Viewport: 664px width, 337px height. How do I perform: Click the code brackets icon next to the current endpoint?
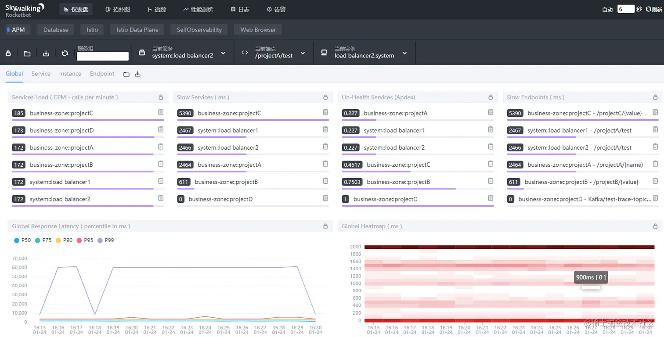point(245,53)
